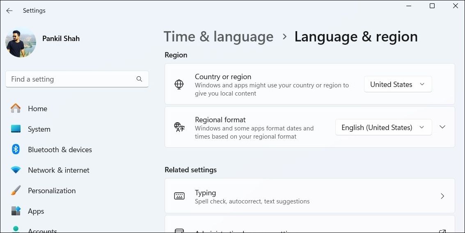Go to Bluetooth & devices section
The width and height of the screenshot is (465, 233).
tap(60, 150)
